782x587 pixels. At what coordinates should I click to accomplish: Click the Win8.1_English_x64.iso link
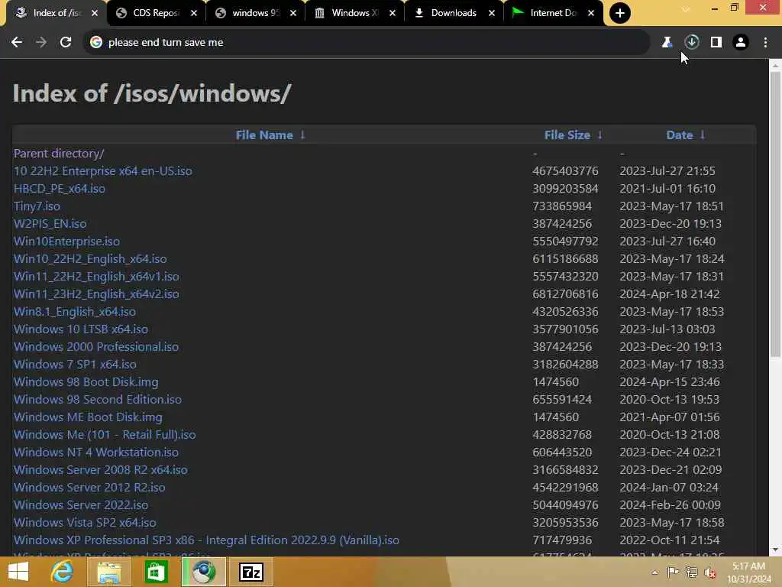click(x=75, y=312)
